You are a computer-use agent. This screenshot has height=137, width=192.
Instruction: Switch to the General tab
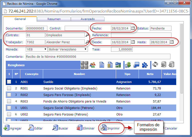[x=20, y=19]
